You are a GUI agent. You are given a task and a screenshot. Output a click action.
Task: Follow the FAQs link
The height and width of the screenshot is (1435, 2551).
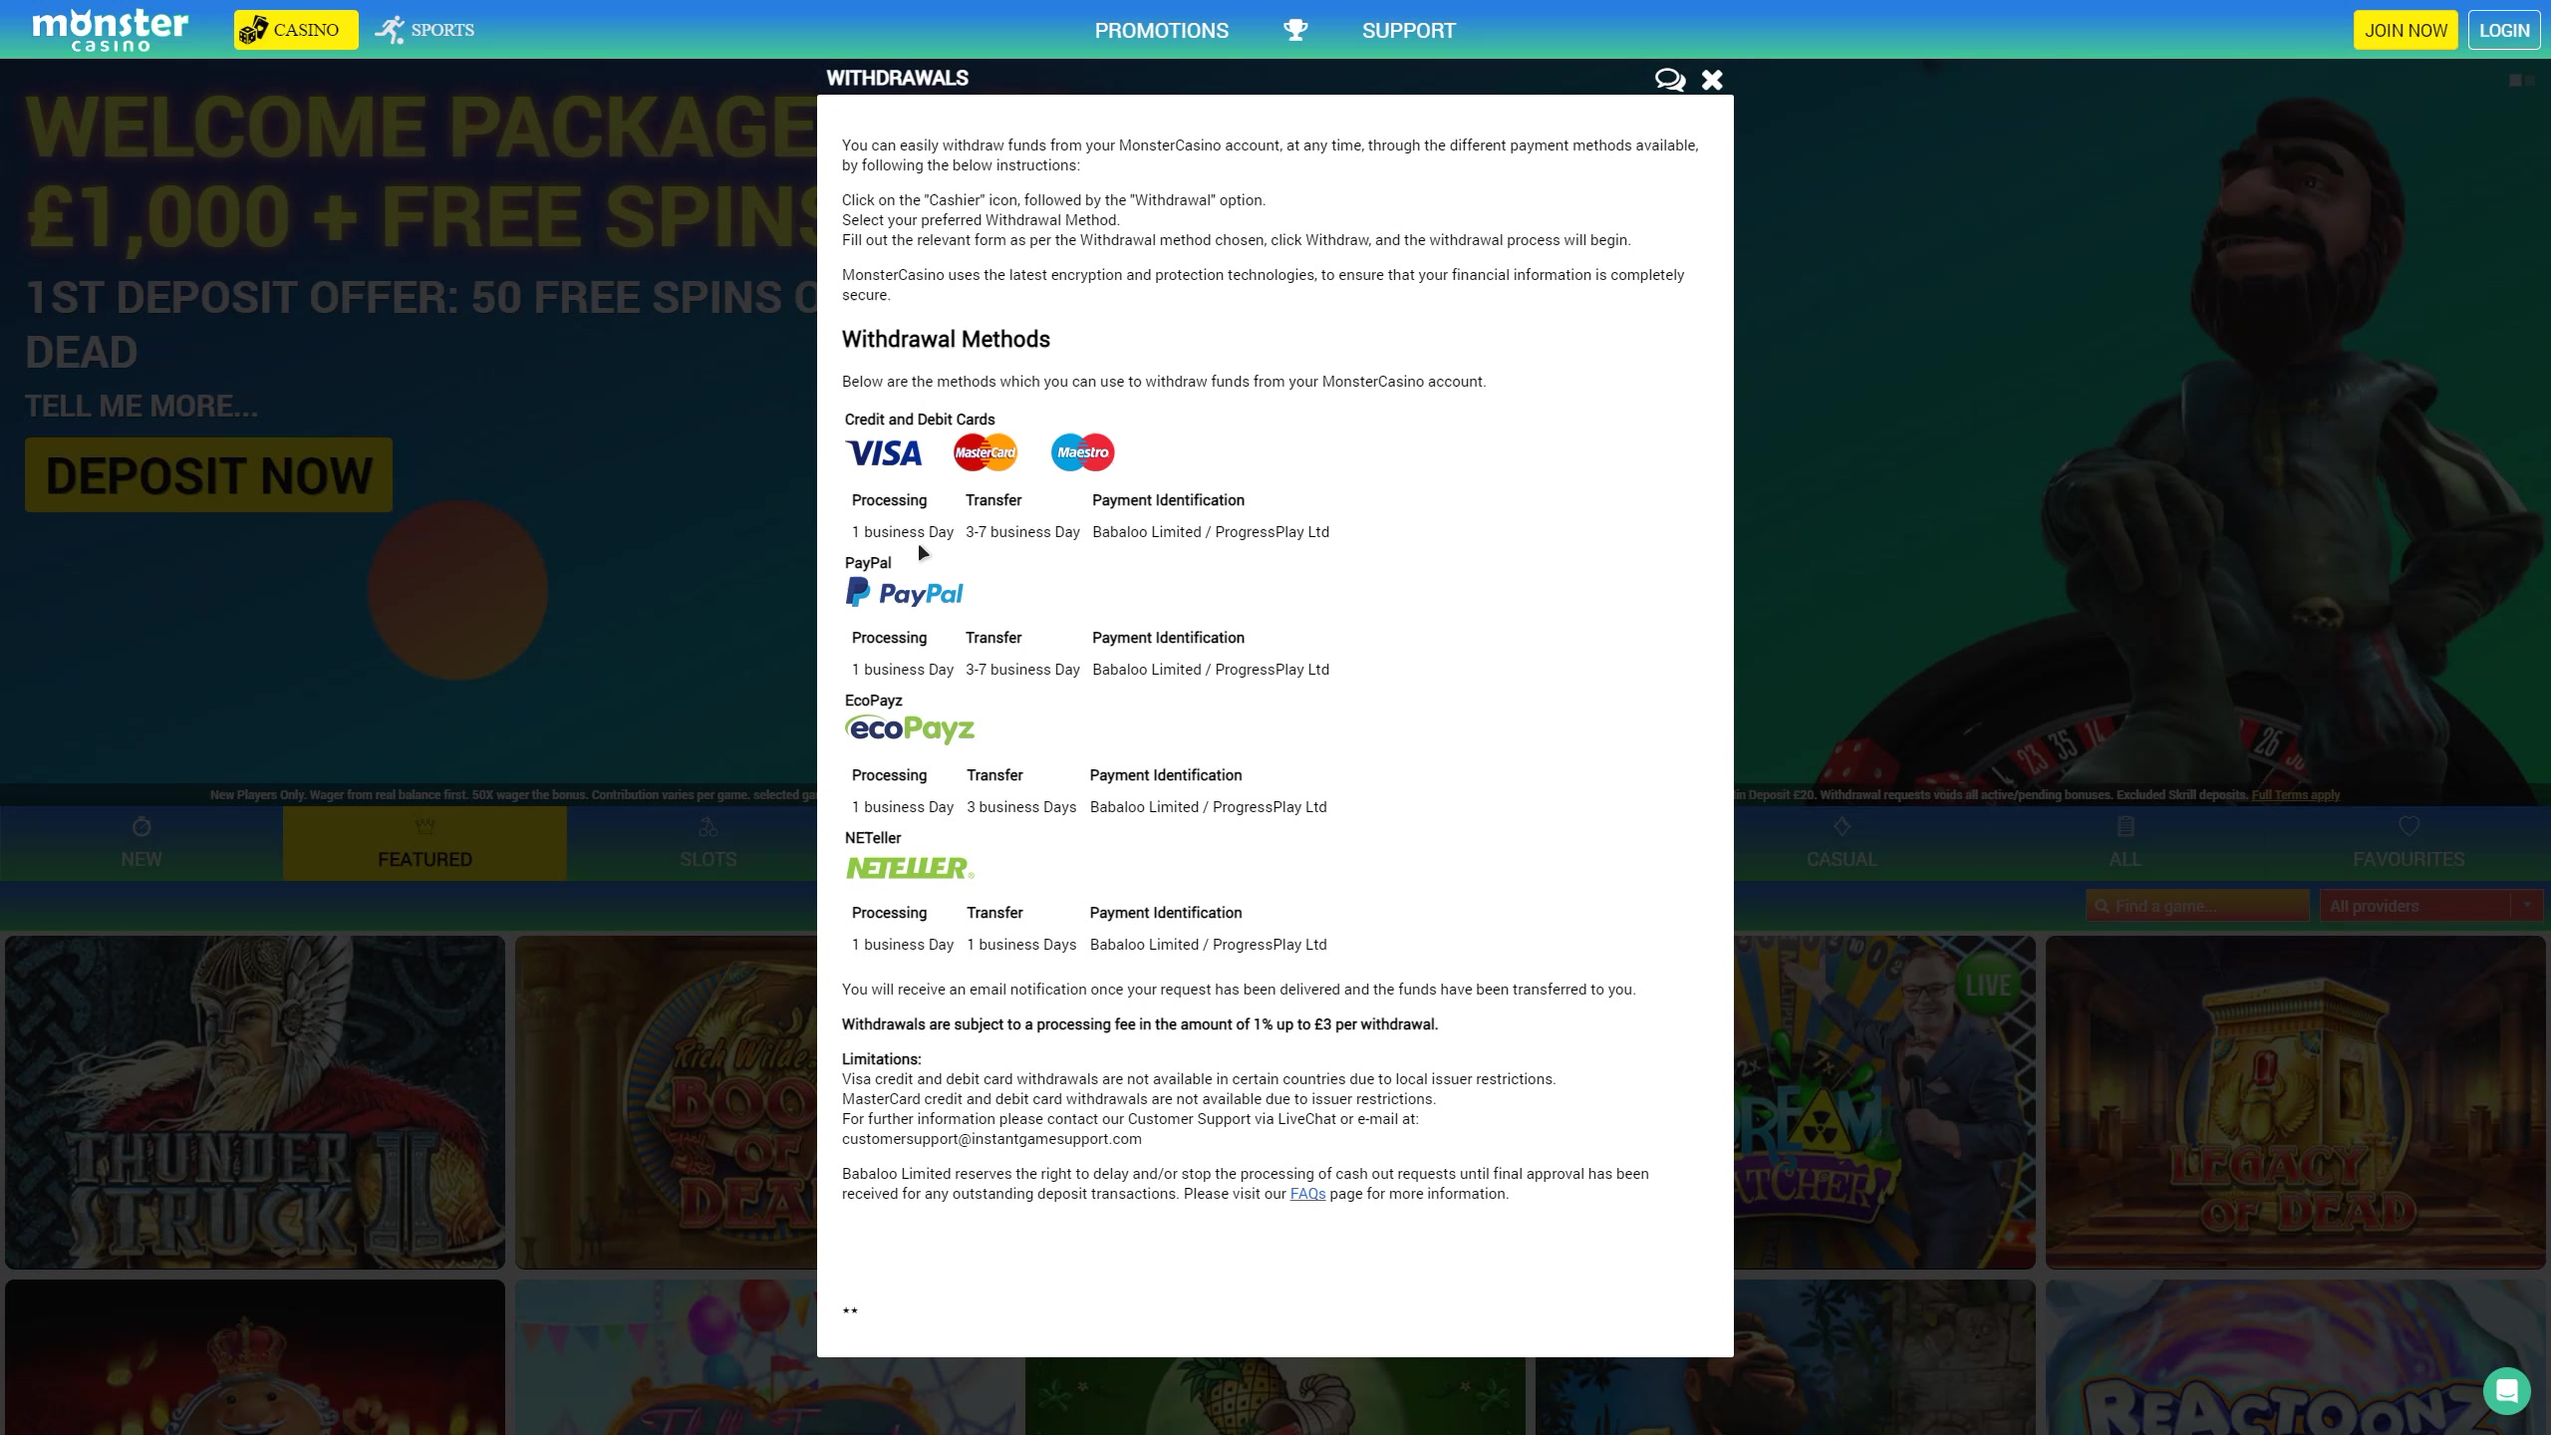point(1307,1194)
